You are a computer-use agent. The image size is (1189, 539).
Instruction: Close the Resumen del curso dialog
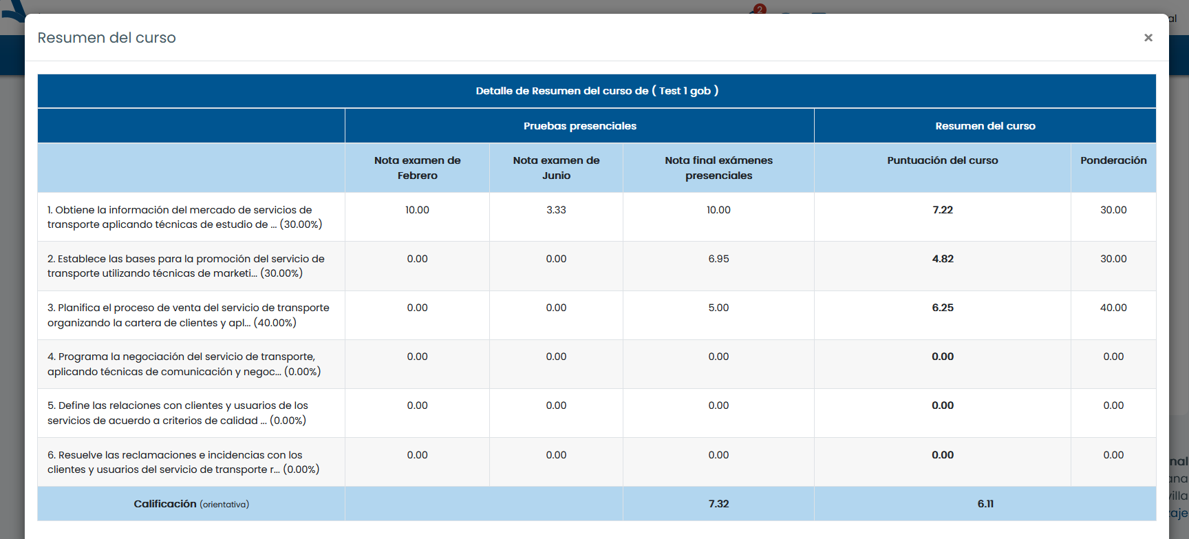pos(1148,38)
